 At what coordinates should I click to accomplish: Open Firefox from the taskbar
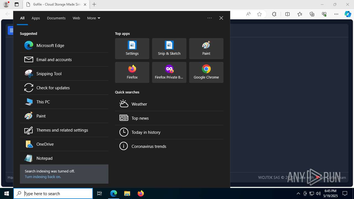(x=140, y=193)
